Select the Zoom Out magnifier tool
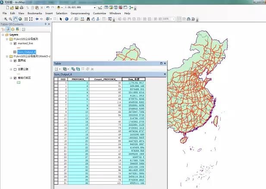 [x=10, y=19]
